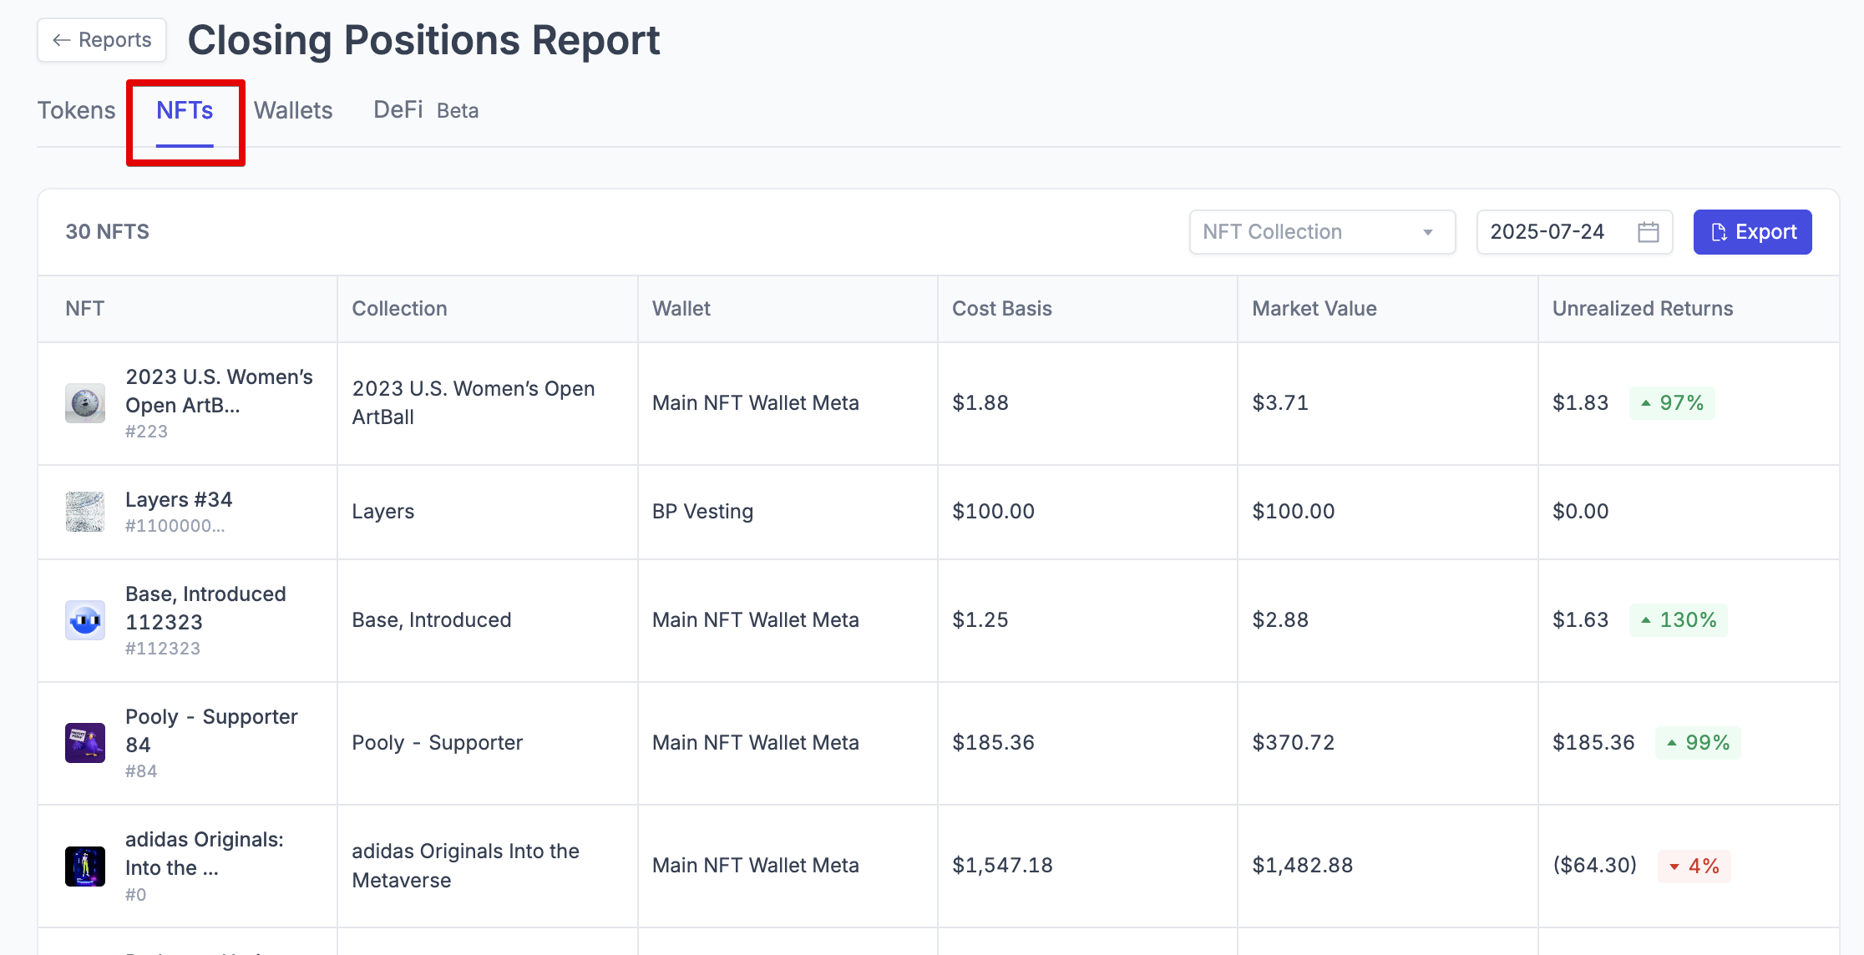Click the back arrow on Reports button
This screenshot has width=1864, height=955.
click(61, 40)
